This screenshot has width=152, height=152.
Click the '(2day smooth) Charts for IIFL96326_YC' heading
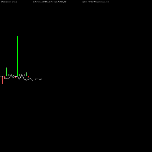pos(50,2)
